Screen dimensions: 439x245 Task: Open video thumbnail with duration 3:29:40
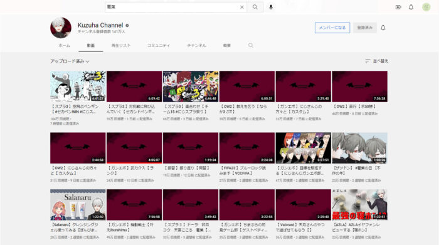[303, 86]
